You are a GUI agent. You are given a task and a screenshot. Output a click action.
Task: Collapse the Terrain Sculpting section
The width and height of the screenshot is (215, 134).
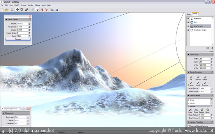coord(188,72)
